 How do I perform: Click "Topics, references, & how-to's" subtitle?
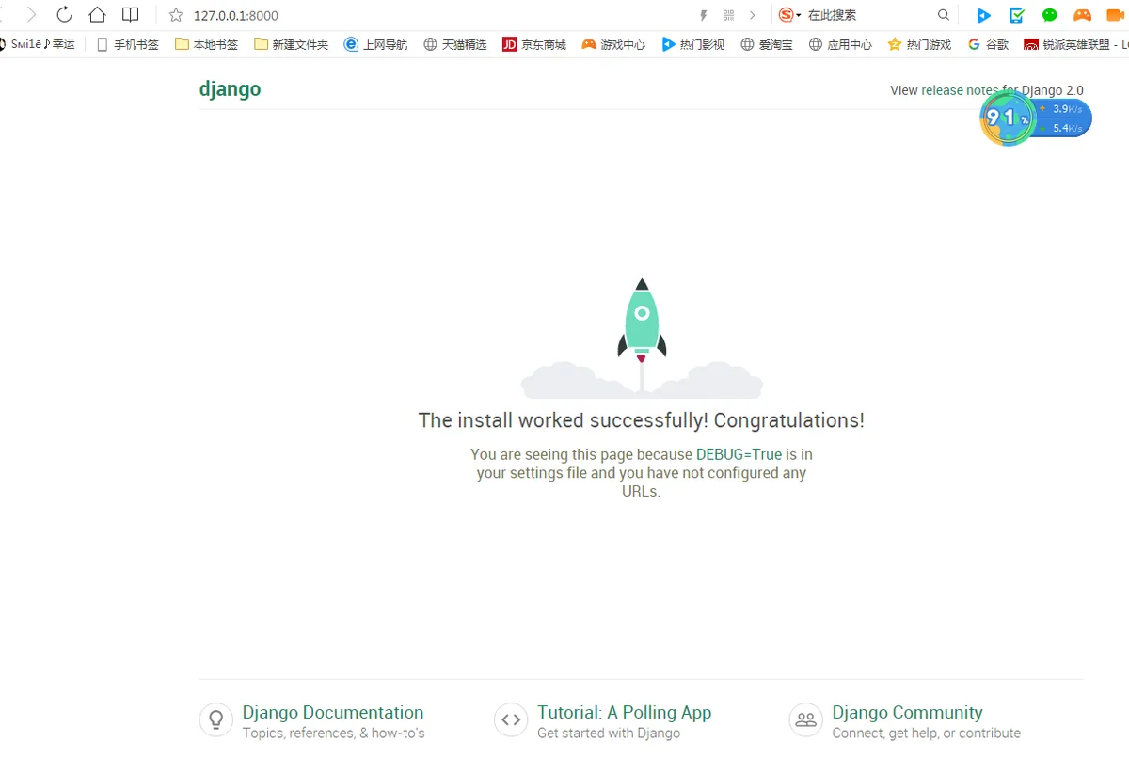pos(334,734)
